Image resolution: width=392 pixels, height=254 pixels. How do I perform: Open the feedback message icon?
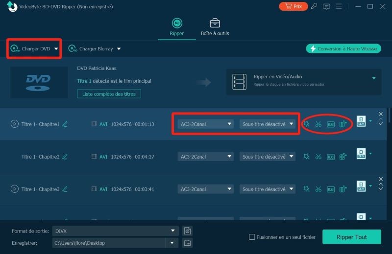click(x=326, y=6)
